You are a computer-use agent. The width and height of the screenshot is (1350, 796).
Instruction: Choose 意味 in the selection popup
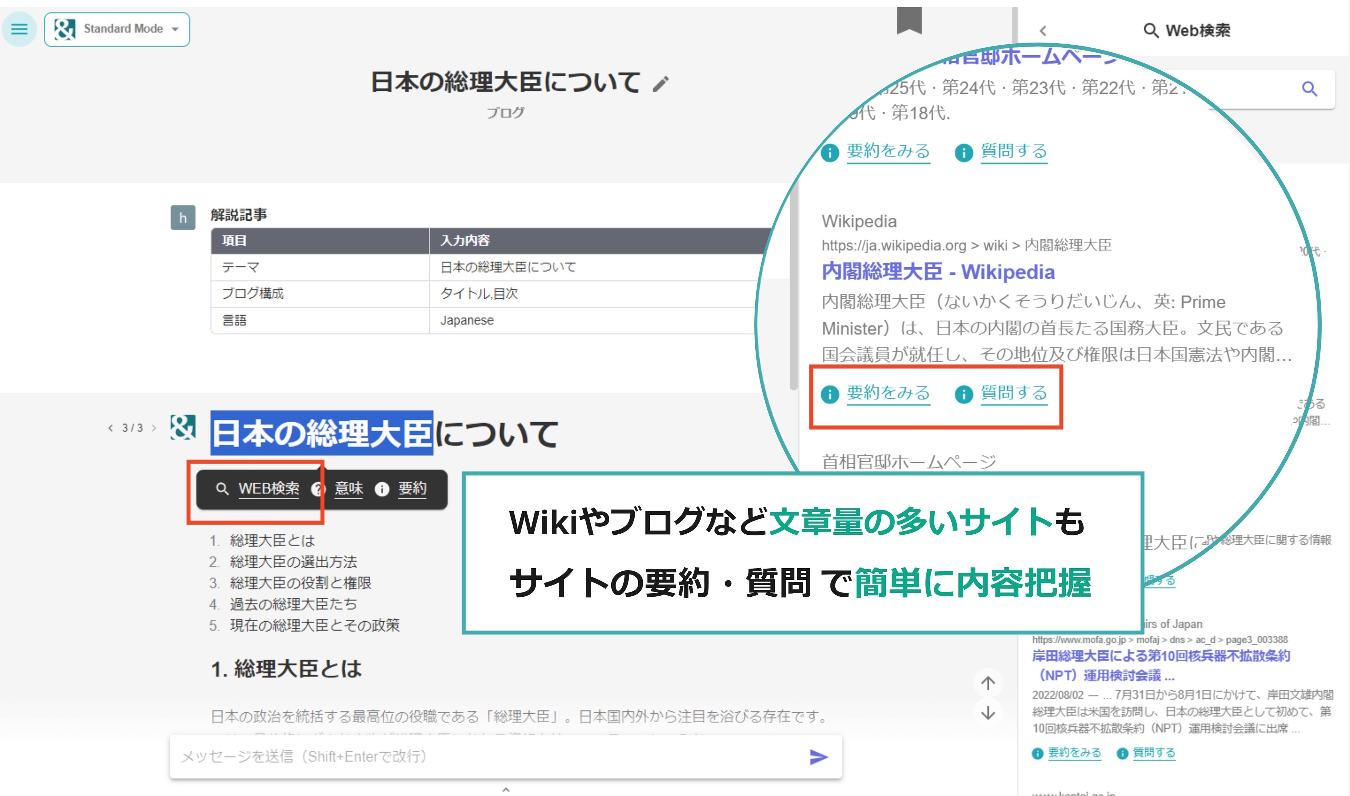click(x=348, y=489)
